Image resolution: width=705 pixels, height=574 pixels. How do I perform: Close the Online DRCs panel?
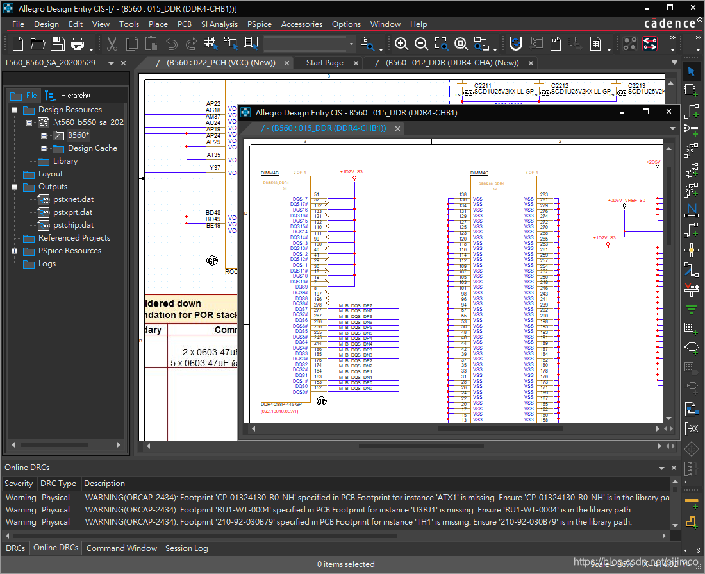click(674, 468)
